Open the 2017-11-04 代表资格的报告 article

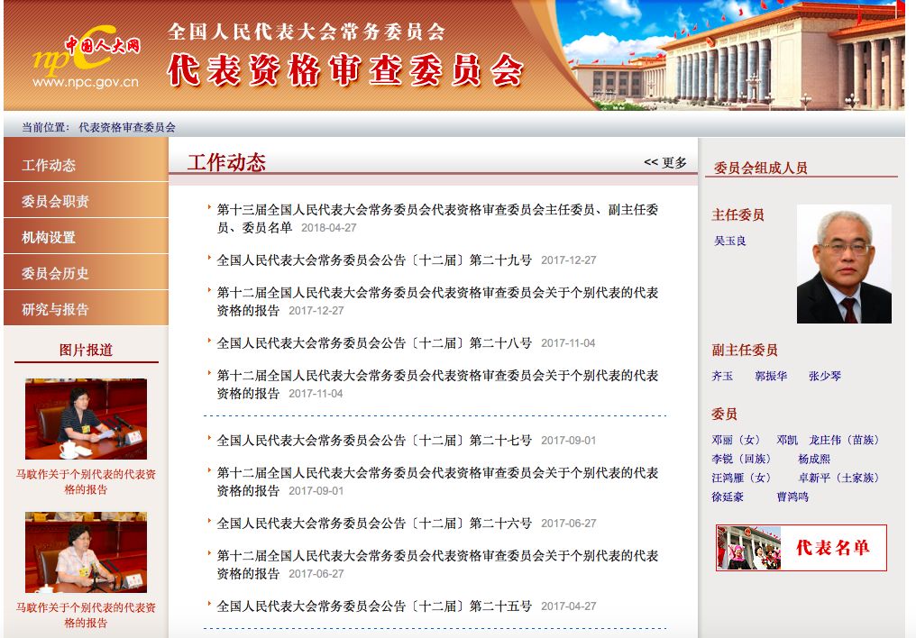(x=437, y=384)
